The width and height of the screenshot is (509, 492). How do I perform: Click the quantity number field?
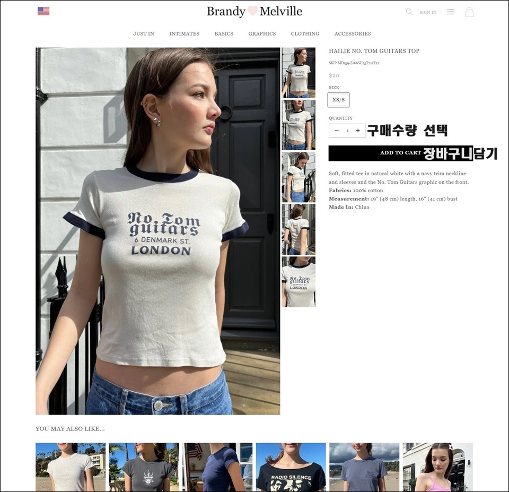point(347,131)
